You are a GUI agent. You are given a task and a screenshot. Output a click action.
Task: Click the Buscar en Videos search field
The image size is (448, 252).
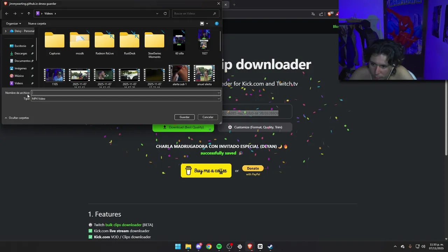coord(195,14)
